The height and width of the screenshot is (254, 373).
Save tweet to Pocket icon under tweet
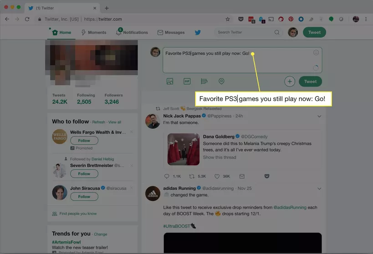(267, 176)
